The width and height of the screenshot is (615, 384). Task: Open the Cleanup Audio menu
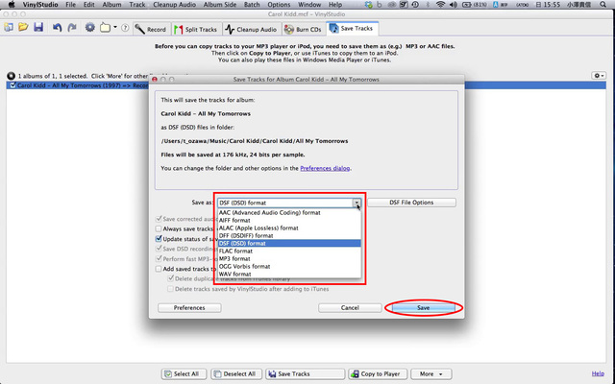click(x=174, y=5)
